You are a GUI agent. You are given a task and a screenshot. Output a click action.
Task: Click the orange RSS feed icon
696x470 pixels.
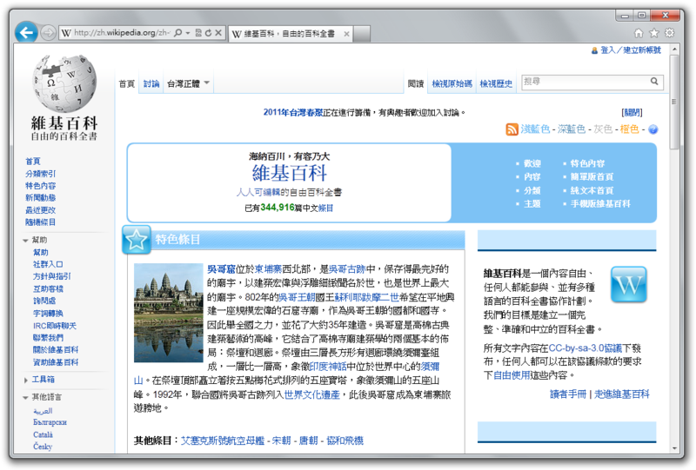512,129
